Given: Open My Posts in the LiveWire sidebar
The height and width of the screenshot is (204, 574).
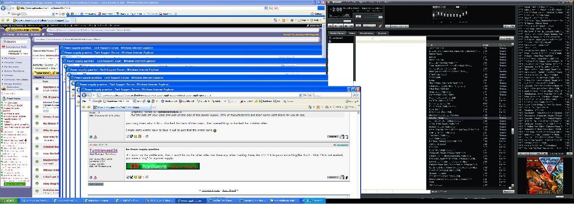Looking at the screenshot, I should pyautogui.click(x=10, y=58).
